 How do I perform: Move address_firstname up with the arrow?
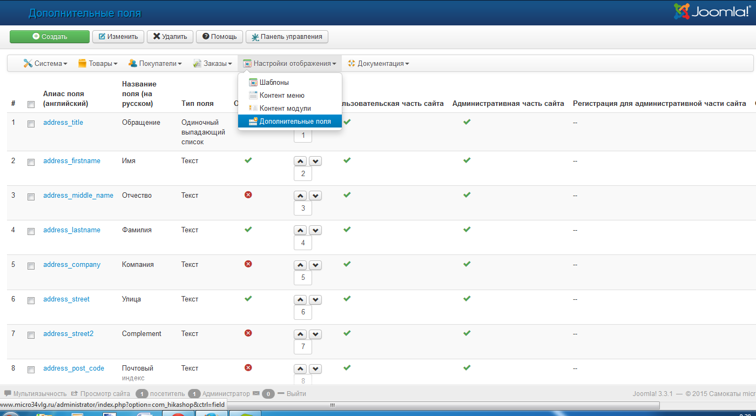click(x=300, y=161)
